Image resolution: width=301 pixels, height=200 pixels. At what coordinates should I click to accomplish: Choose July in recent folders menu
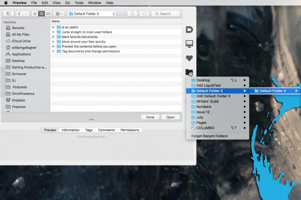coord(218,117)
